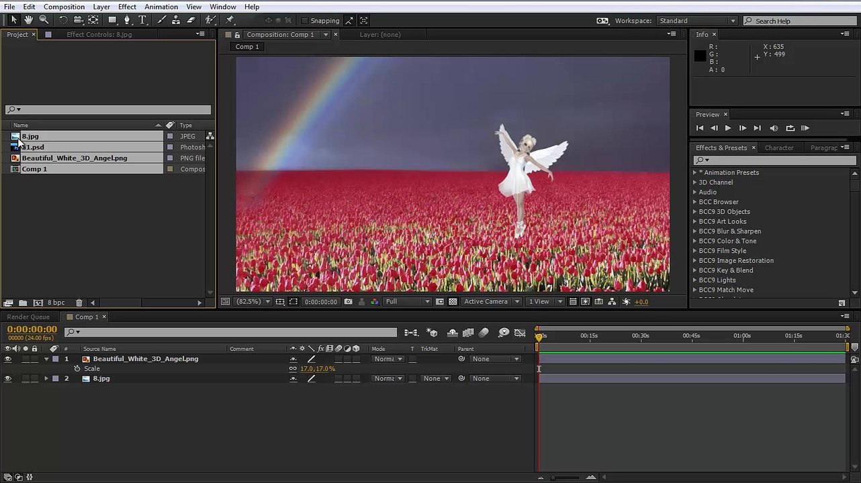
Task: Open graph editor icon in timeline
Action: coord(520,333)
